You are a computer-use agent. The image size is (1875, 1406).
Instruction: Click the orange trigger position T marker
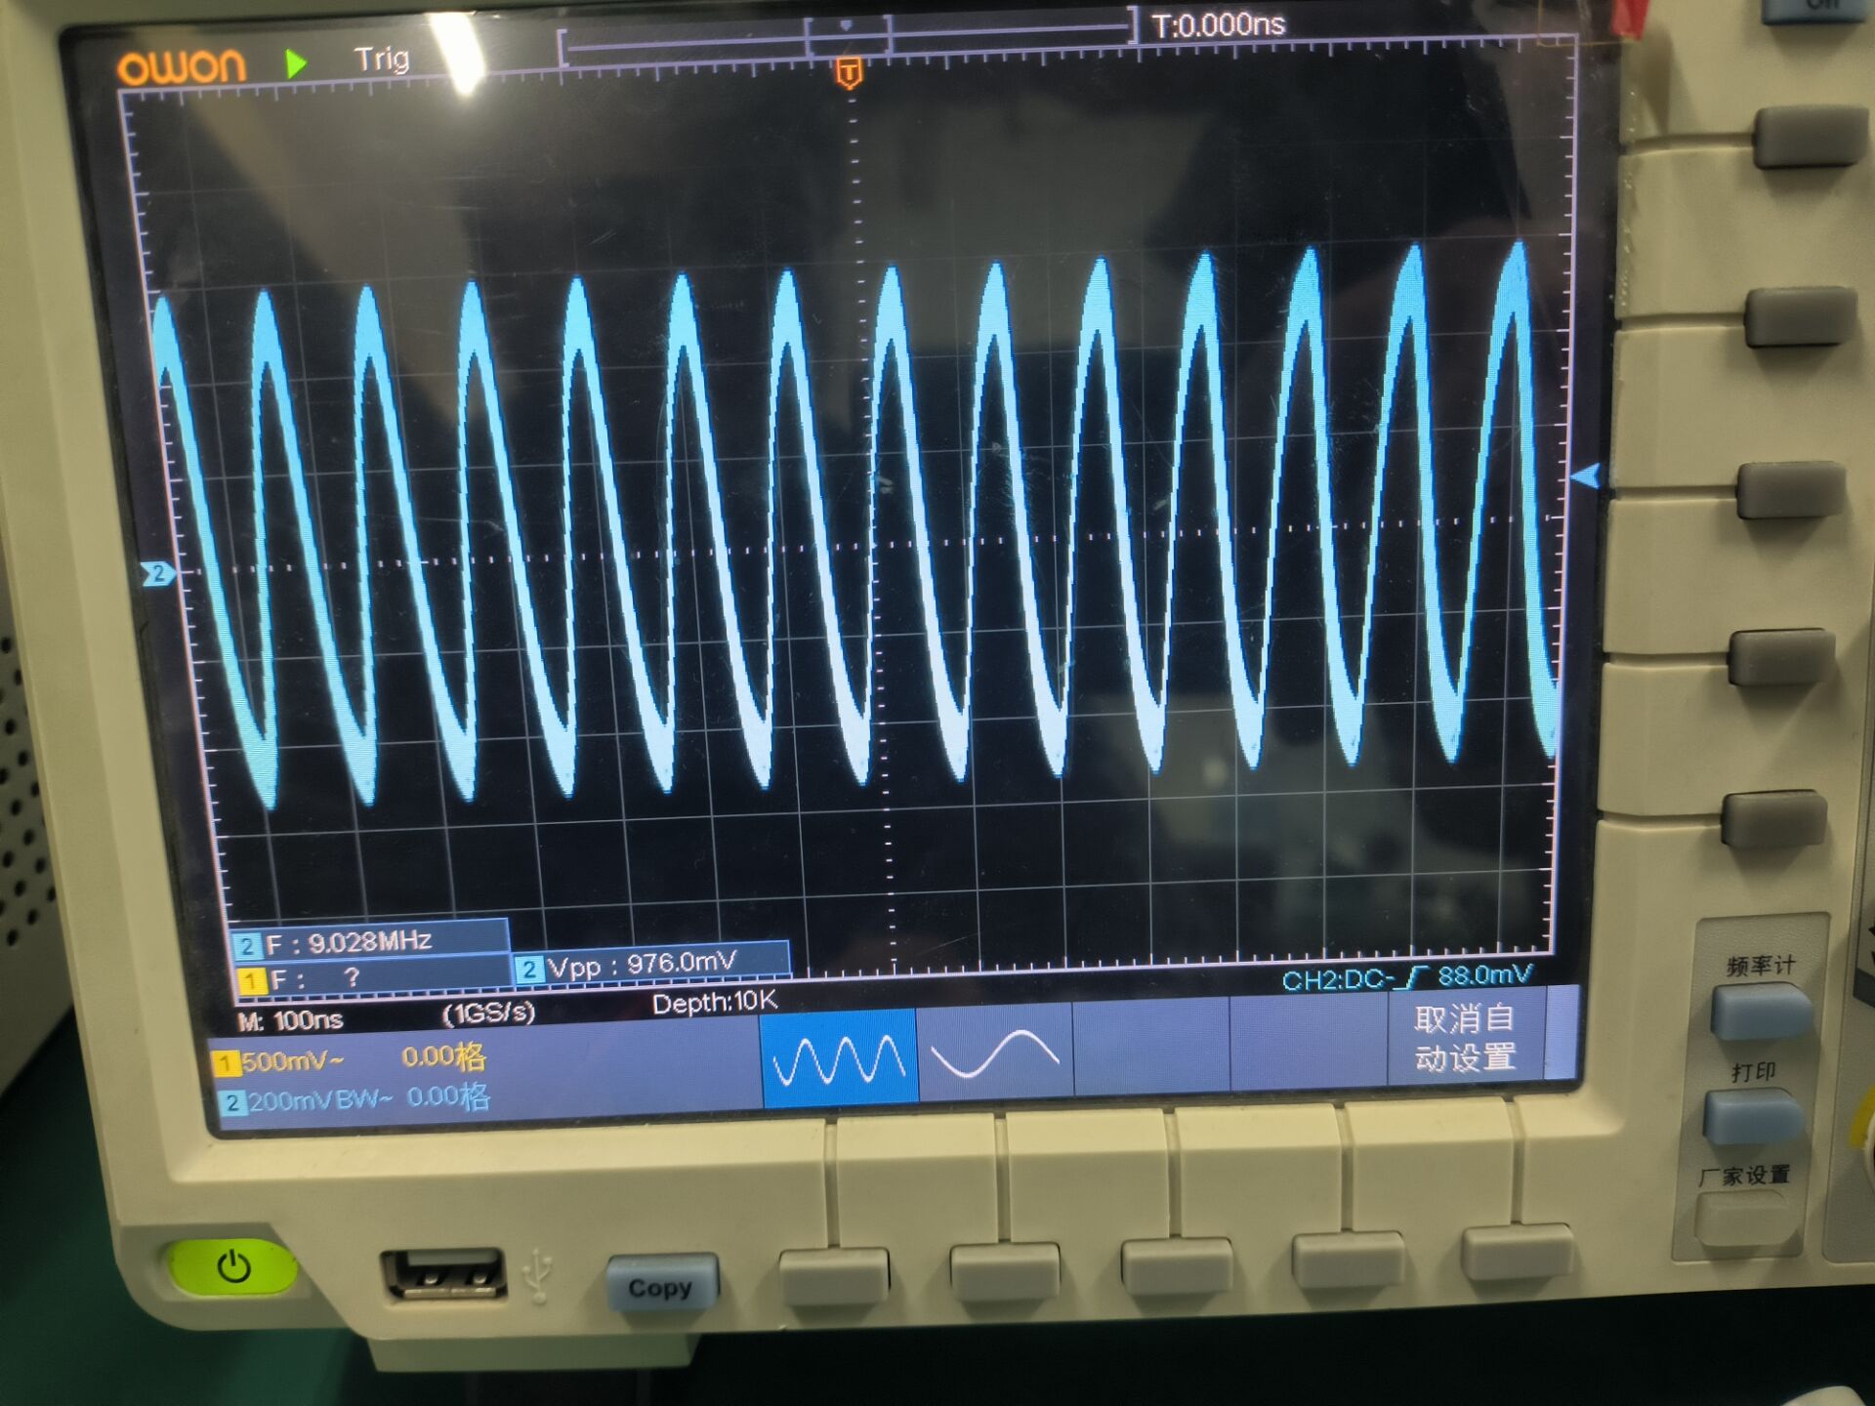tap(849, 72)
